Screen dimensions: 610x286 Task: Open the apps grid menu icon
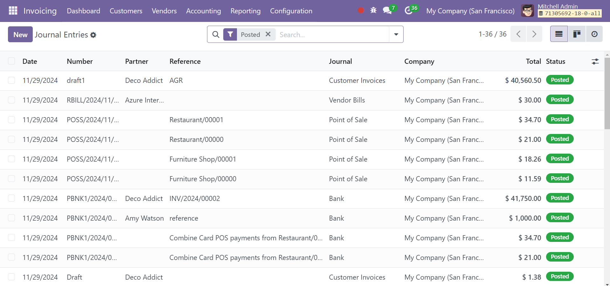click(x=13, y=11)
